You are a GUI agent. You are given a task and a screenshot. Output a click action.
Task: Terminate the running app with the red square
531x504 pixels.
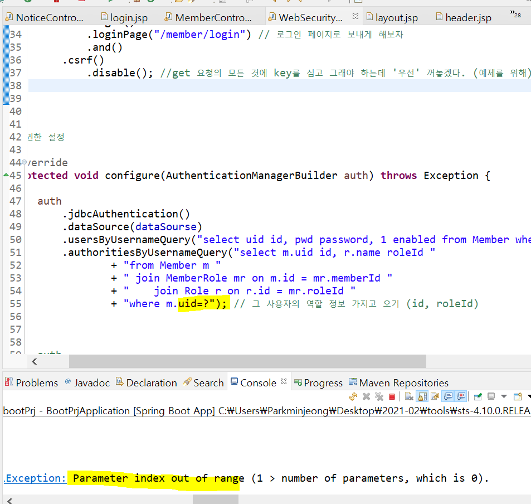point(392,396)
